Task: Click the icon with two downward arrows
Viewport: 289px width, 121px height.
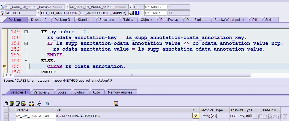Action: tap(31, 103)
